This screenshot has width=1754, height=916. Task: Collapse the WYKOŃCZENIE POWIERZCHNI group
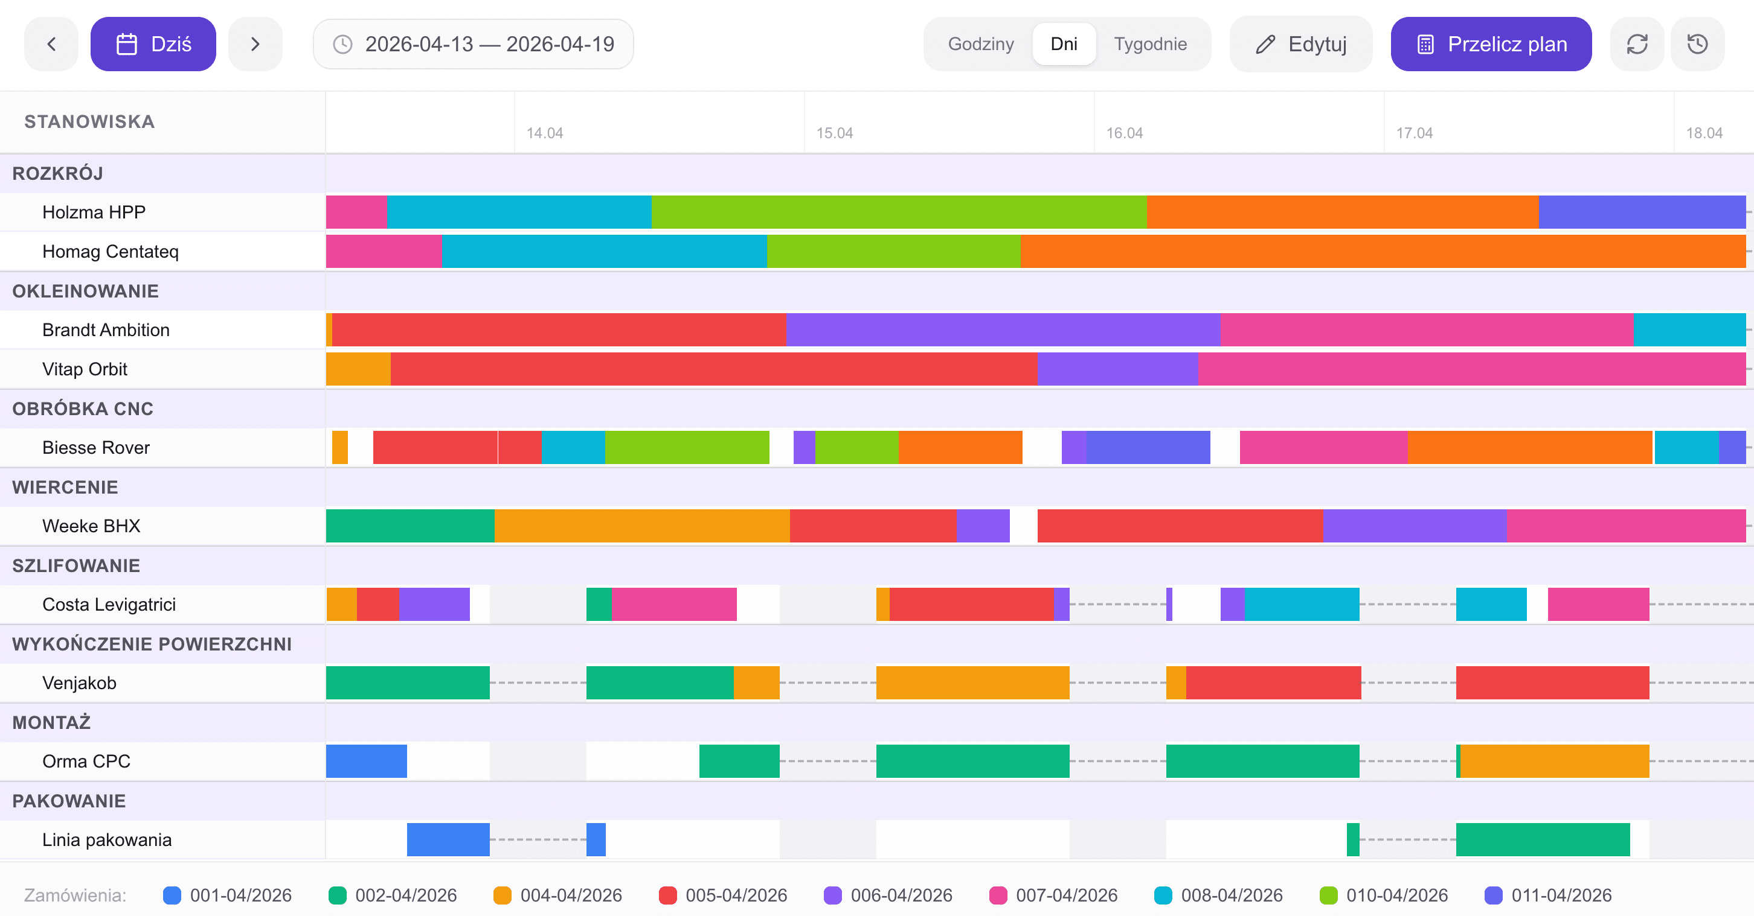(x=151, y=644)
